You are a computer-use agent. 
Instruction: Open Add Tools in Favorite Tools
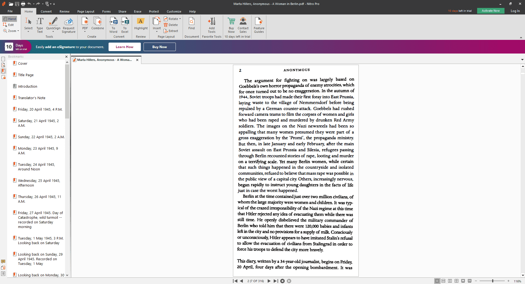[x=212, y=25]
